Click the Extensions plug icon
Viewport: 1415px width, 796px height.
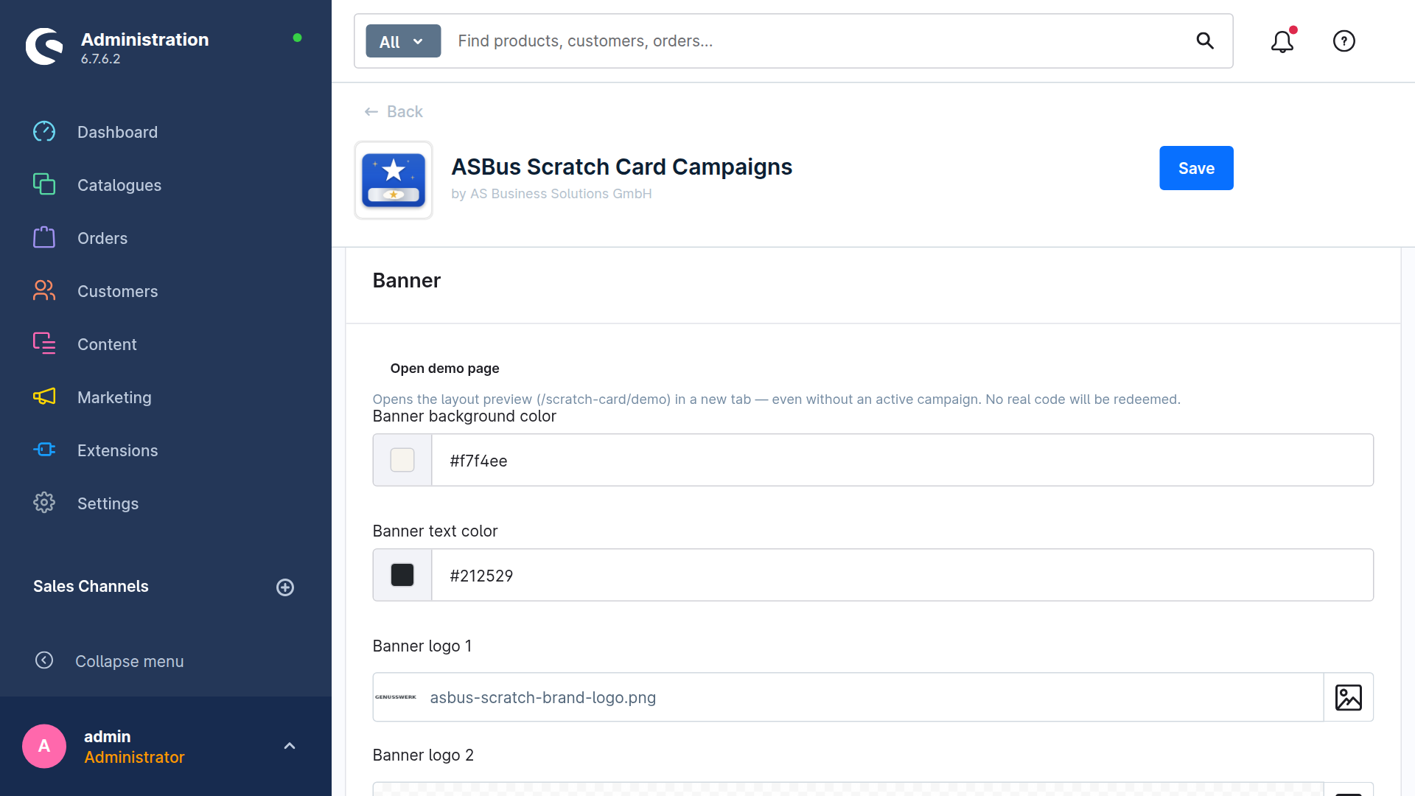tap(44, 450)
